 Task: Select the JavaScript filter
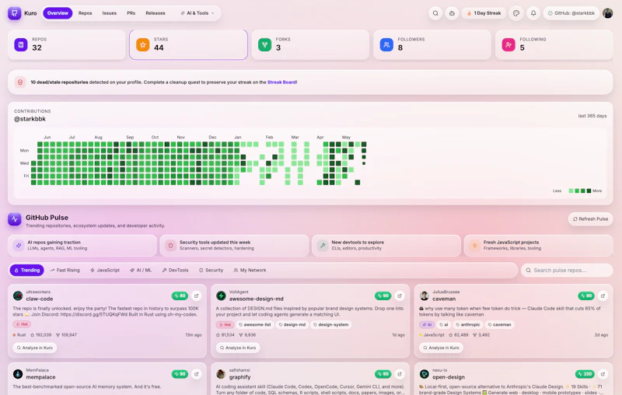[x=105, y=270]
